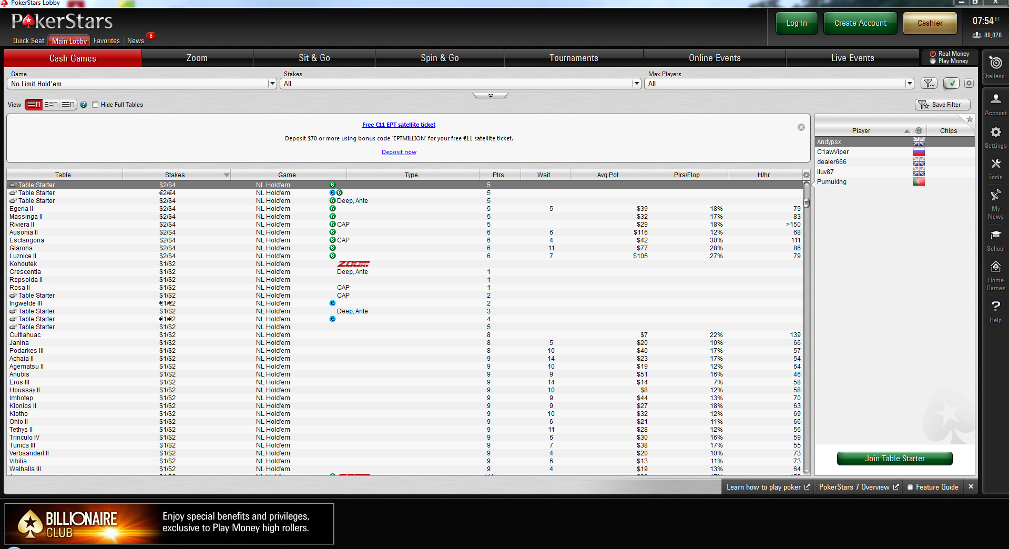This screenshot has height=549, width=1009.
Task: Sort player list by Player column
Action: [863, 131]
